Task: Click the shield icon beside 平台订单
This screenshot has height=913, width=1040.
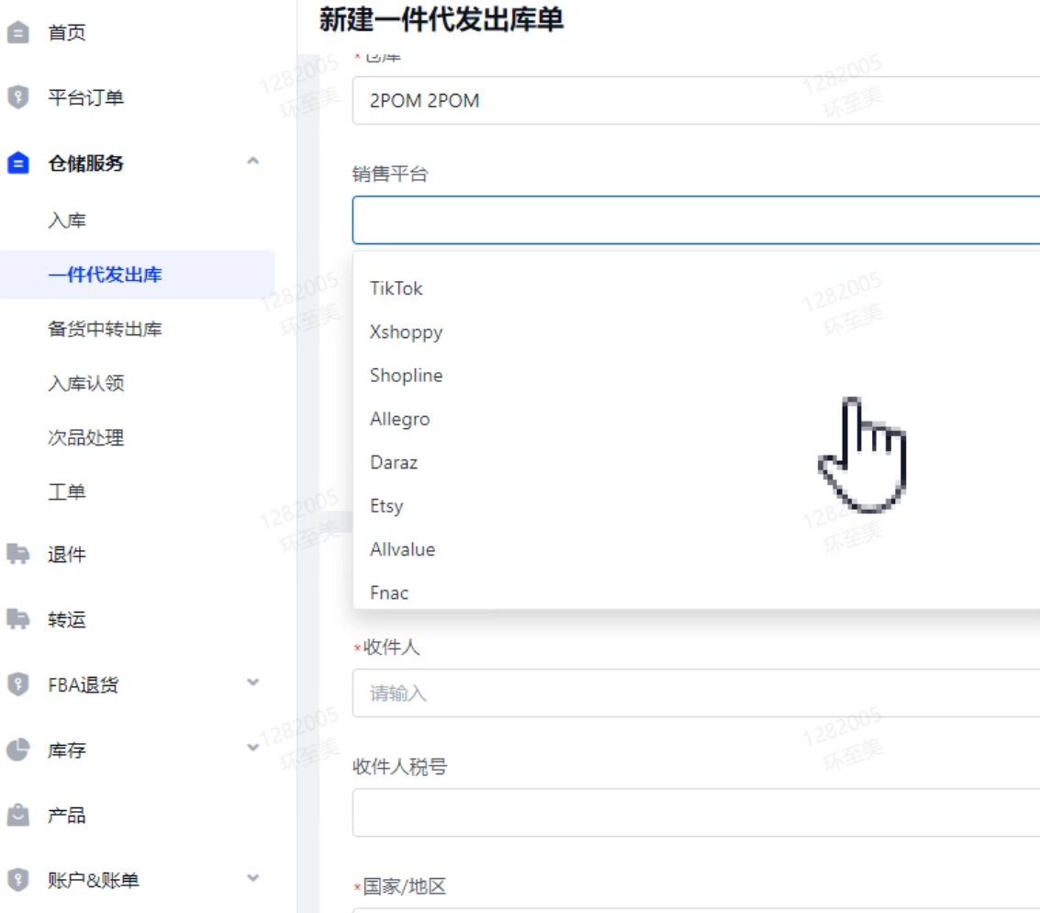Action: point(17,97)
